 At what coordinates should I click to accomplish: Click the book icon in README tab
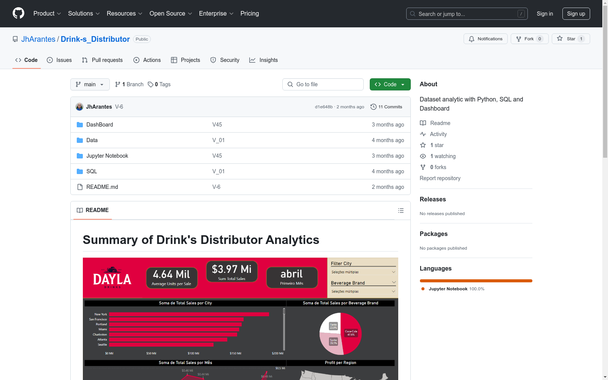coord(80,211)
